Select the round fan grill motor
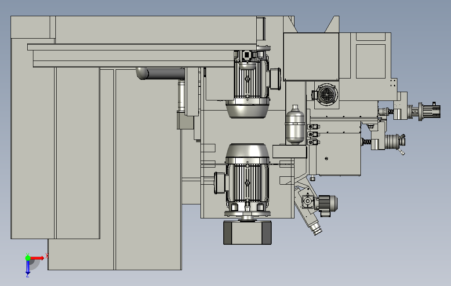 (325, 94)
